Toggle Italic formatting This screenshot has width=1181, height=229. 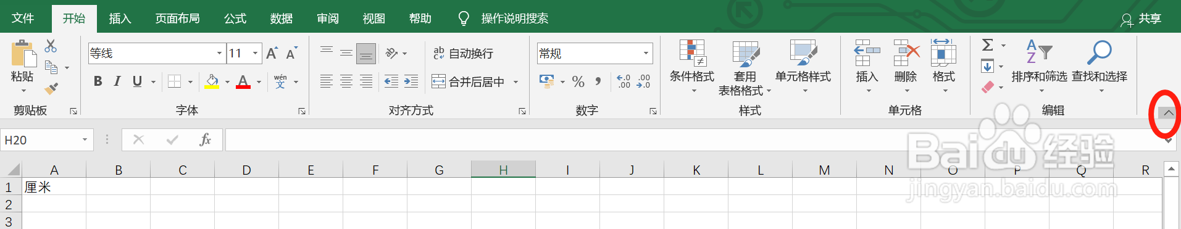(x=117, y=81)
